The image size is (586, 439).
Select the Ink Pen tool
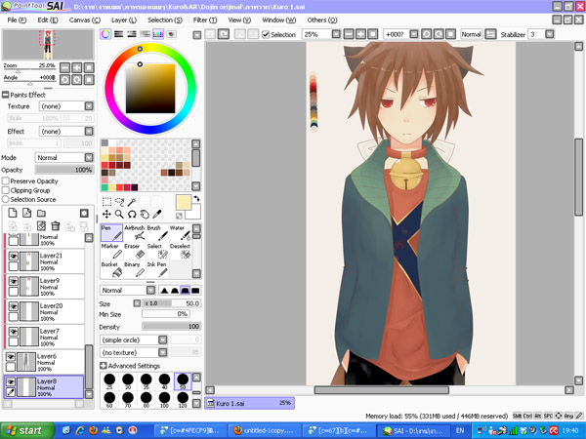(x=157, y=269)
